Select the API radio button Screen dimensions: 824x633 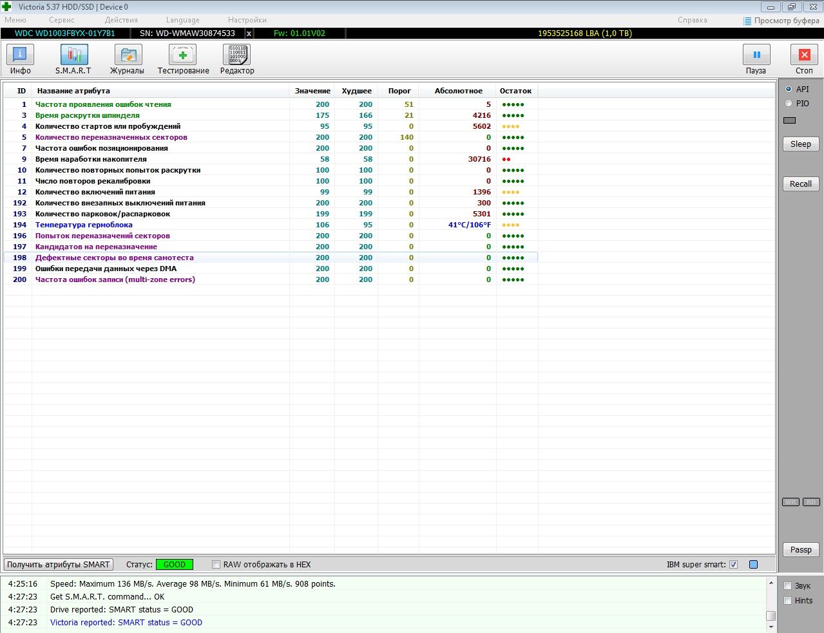tap(789, 90)
